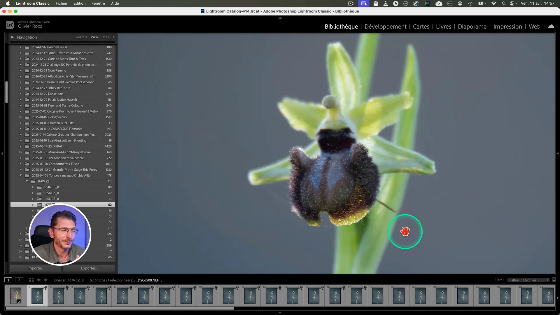Image resolution: width=560 pixels, height=315 pixels.
Task: Select filmstrip thumbnail number 12
Action: [x=250, y=295]
